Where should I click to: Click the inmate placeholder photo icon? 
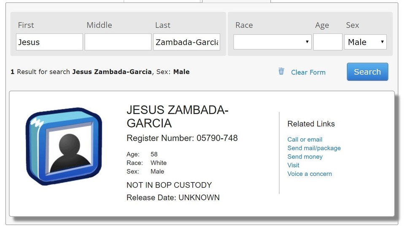[x=64, y=146]
